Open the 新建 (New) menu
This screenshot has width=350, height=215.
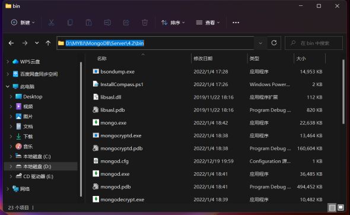(23, 23)
